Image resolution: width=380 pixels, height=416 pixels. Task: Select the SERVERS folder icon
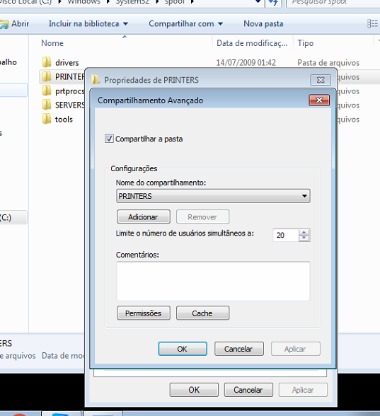[47, 105]
